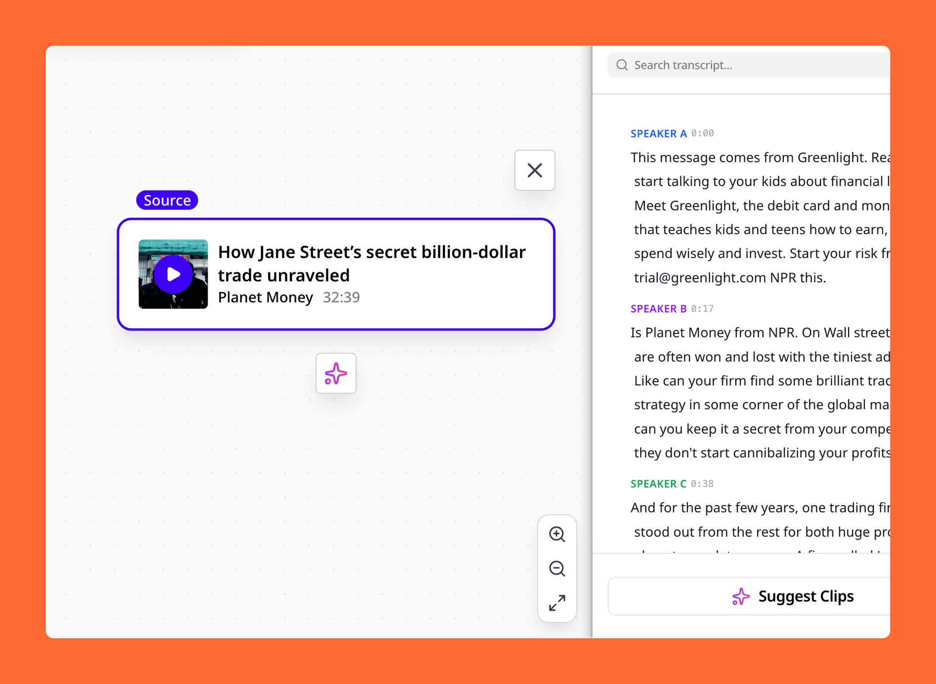The width and height of the screenshot is (936, 684).
Task: Jump to Speaker C at 0:38
Action: click(659, 483)
